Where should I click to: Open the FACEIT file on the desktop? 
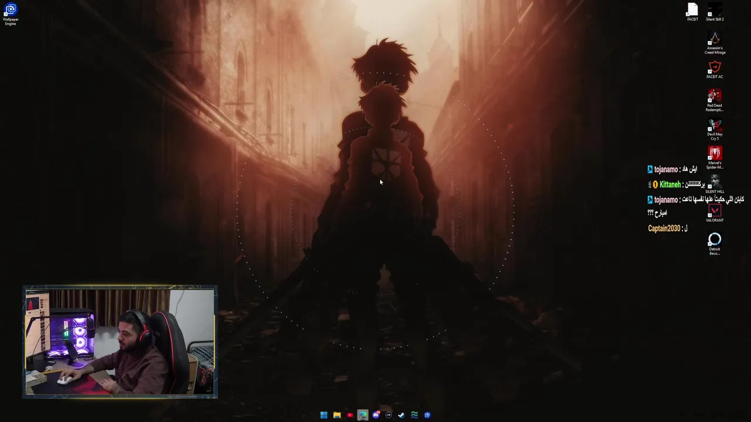tap(692, 12)
